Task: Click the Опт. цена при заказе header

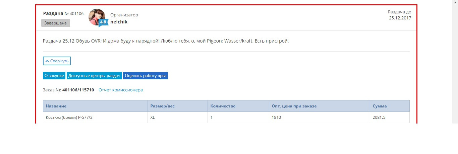Action: click(320, 106)
